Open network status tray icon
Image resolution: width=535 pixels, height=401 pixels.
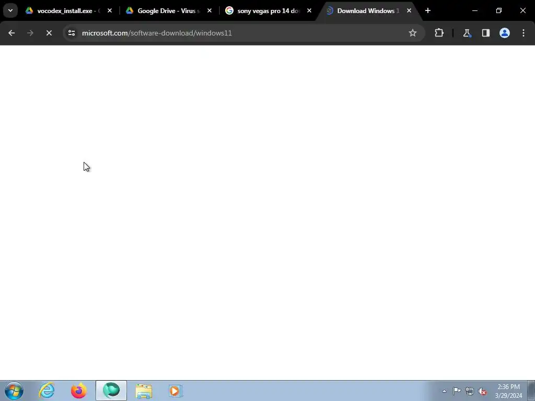(470, 392)
